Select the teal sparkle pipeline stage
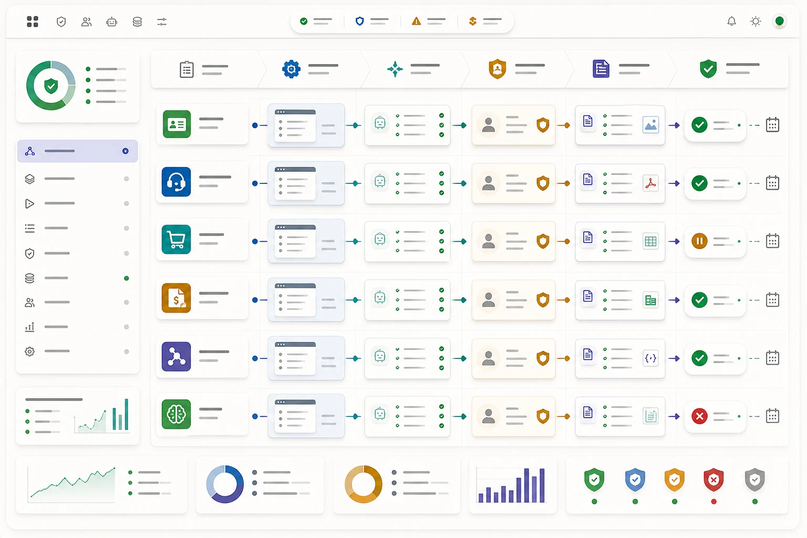Image resolution: width=807 pixels, height=538 pixels. click(x=415, y=69)
